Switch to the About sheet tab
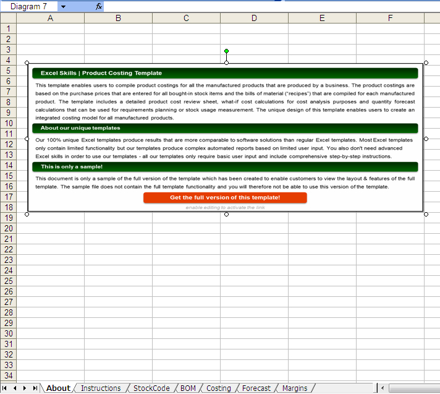 (x=58, y=388)
